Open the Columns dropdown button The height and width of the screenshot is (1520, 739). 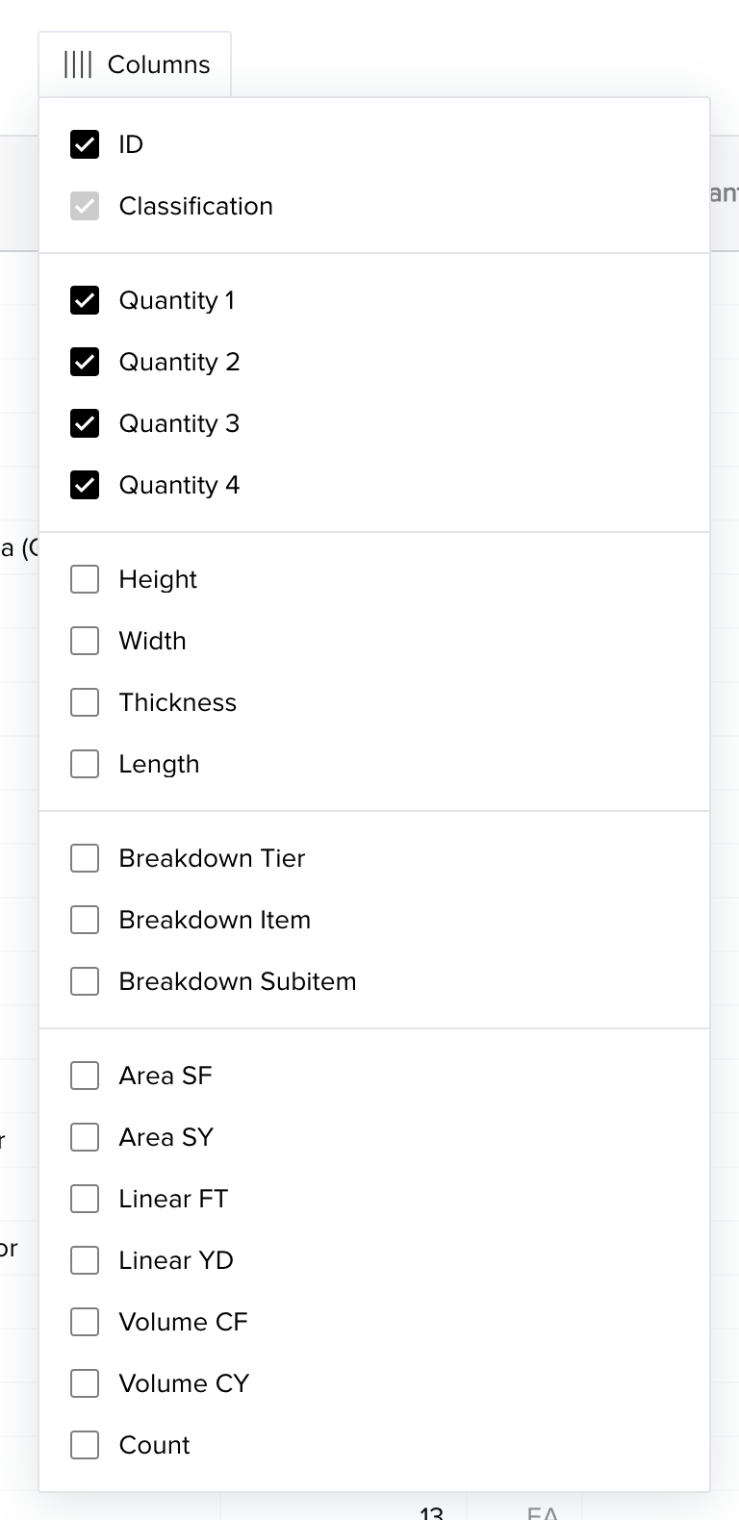[135, 63]
